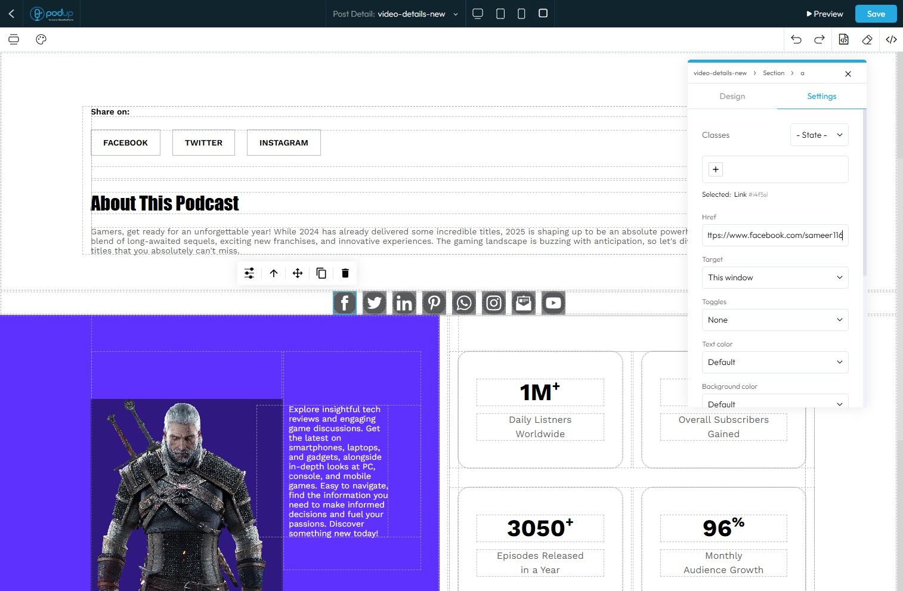Viewport: 903px width, 591px height.
Task: Click the Href input field
Action: point(775,235)
